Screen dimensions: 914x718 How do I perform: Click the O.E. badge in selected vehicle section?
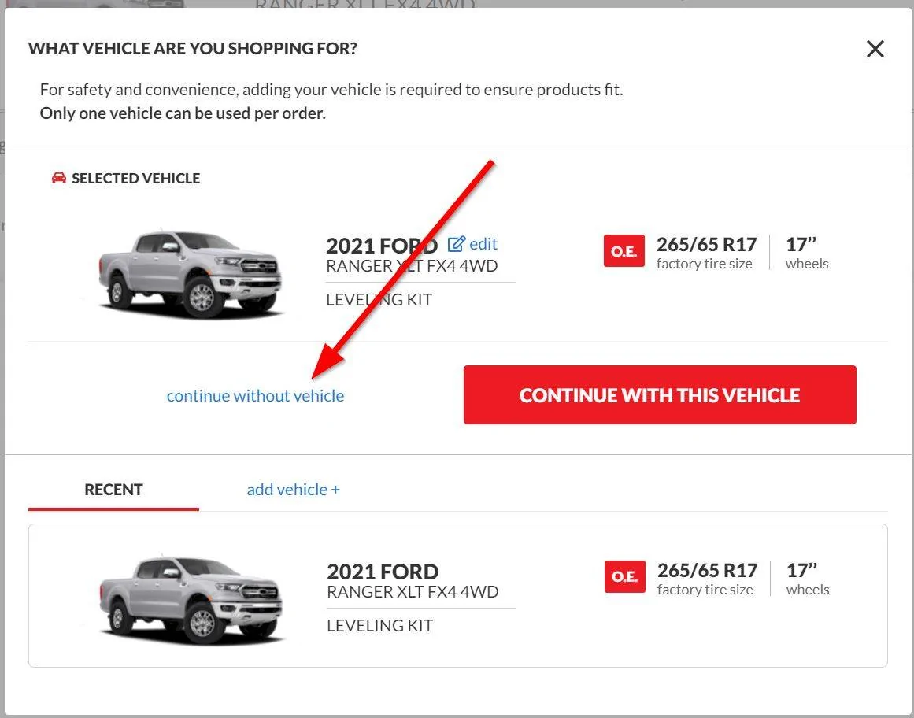pyautogui.click(x=624, y=251)
